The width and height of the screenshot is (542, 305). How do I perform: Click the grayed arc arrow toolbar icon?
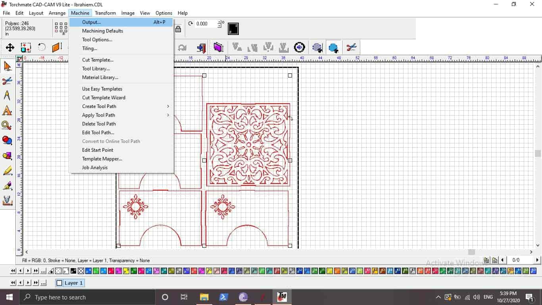pyautogui.click(x=183, y=48)
